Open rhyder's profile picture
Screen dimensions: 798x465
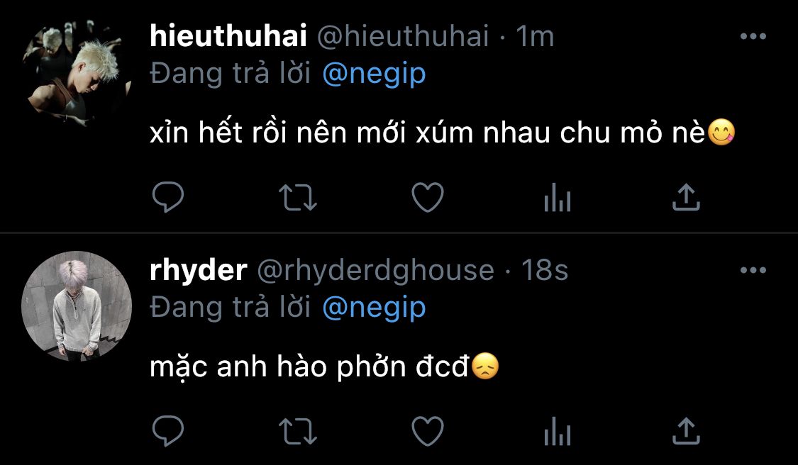tap(77, 306)
